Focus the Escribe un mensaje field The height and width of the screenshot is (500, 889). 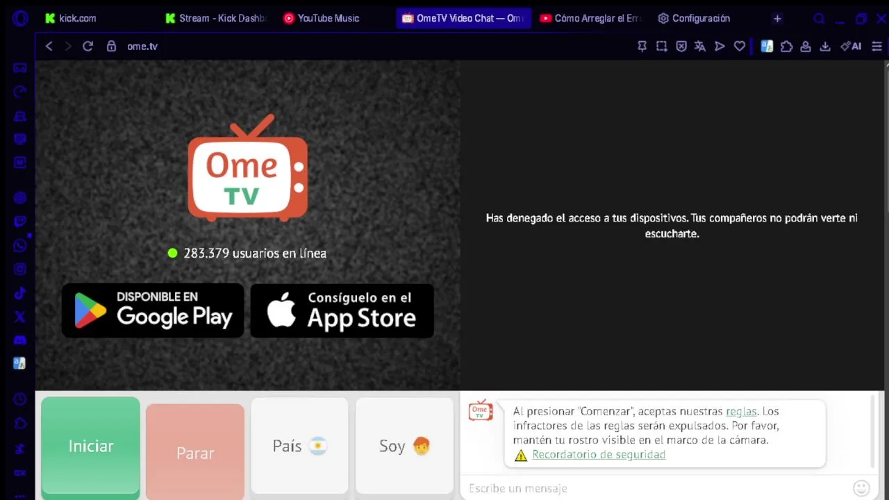656,488
